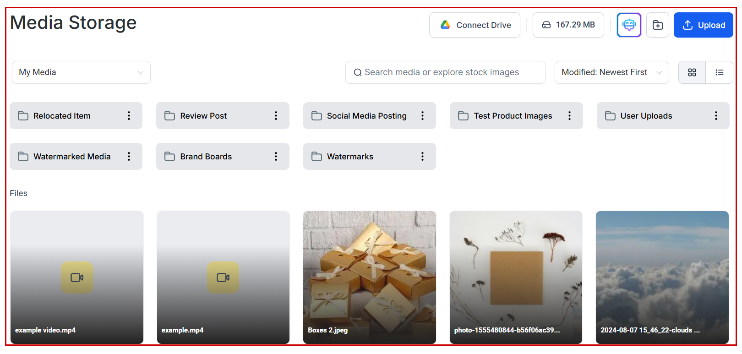Image resolution: width=742 pixels, height=354 pixels.
Task: Click the 167.29 MB storage usage indicator
Action: click(568, 25)
